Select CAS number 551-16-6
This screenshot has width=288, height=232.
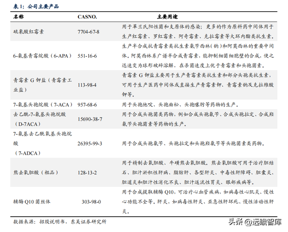87,56
